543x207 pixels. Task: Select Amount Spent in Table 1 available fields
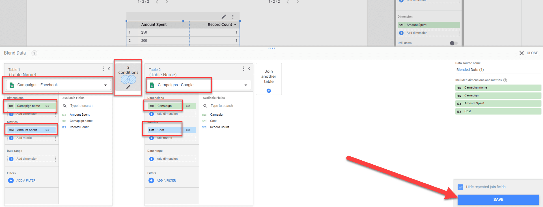[x=80, y=115]
